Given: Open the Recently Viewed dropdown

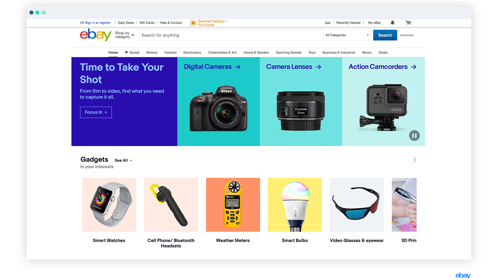Looking at the screenshot, I should coord(348,23).
